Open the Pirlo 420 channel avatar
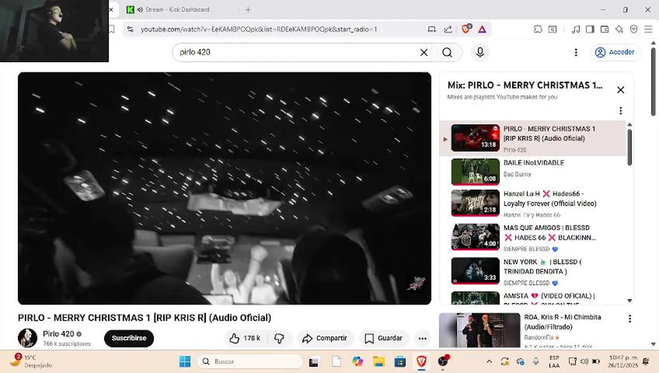 (27, 338)
